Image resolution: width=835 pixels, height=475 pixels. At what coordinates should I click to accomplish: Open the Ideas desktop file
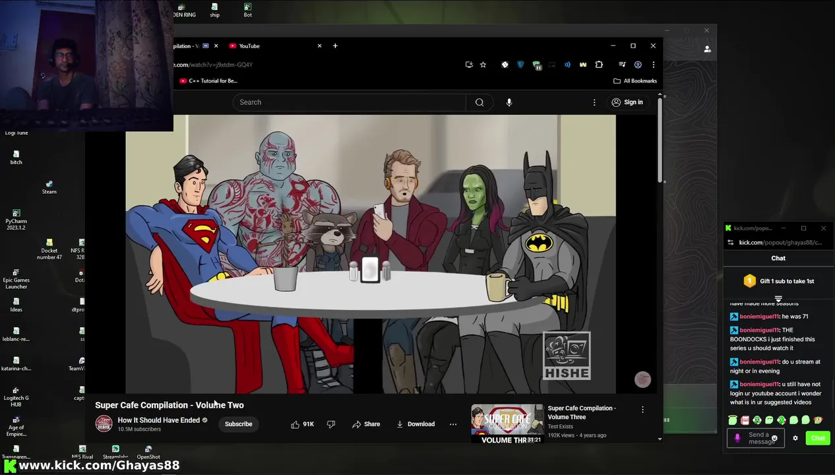coord(16,305)
